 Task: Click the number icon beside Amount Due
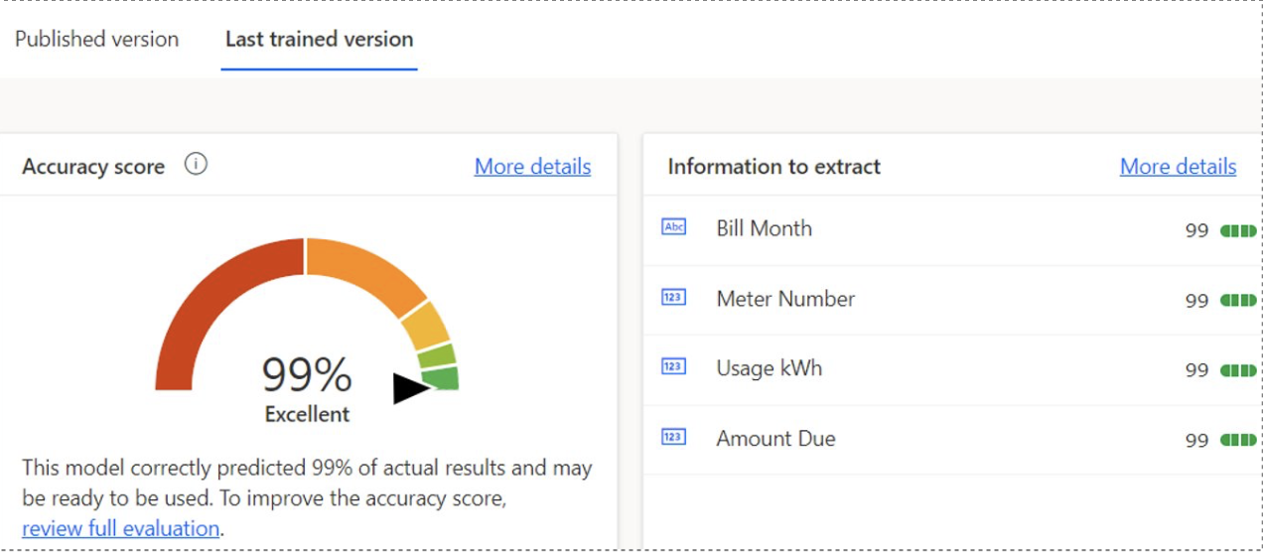click(673, 437)
